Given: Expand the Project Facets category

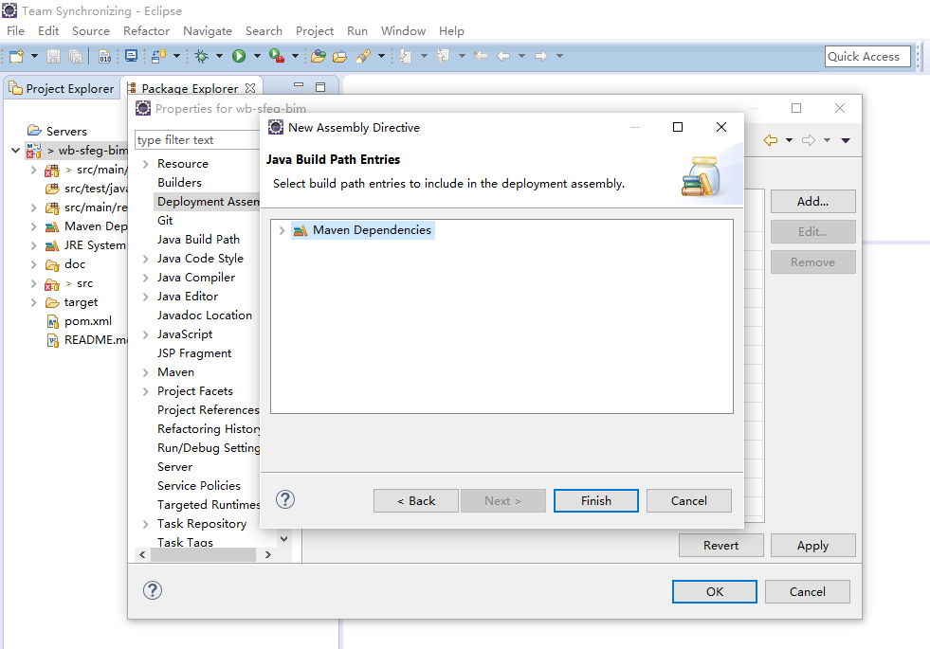Looking at the screenshot, I should pos(146,391).
